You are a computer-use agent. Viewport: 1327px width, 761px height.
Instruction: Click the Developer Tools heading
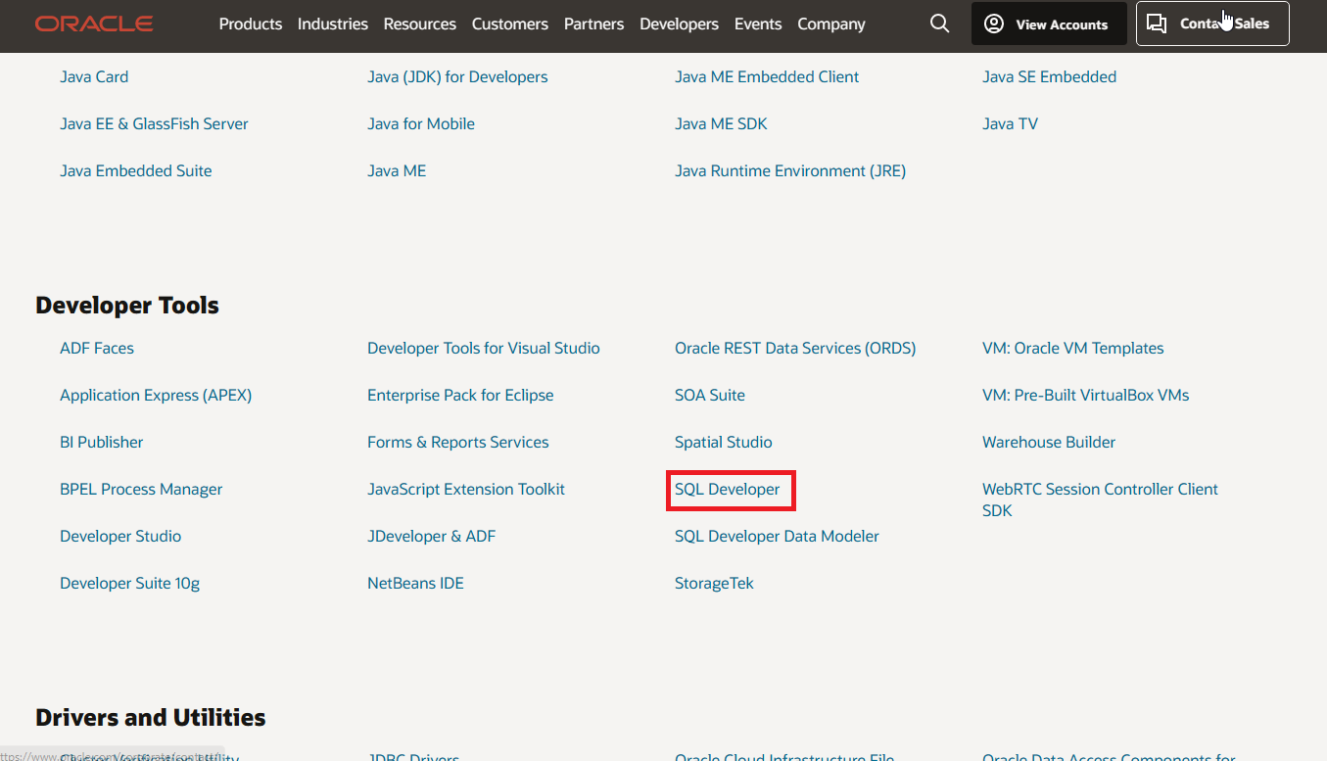[x=127, y=306]
